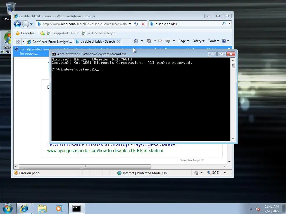
Task: Click the search magnifier icon
Action: (224, 24)
